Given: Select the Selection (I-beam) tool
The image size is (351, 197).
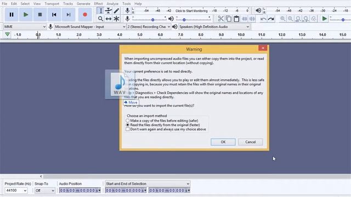Looking at the screenshot, I should pyautogui.click(x=100, y=11).
